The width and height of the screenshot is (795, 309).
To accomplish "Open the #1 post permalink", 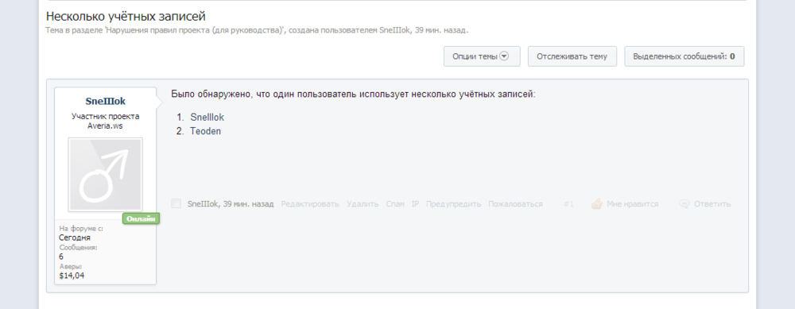I will (568, 204).
